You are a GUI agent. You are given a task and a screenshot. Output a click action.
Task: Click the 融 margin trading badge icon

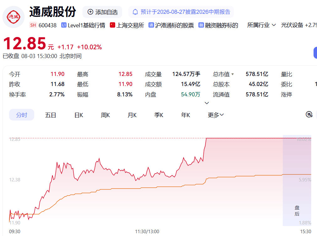201,25
